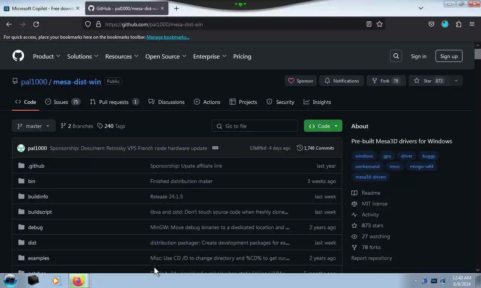View 2 Branches
Image resolution: width=481 pixels, height=288 pixels.
[x=77, y=126]
